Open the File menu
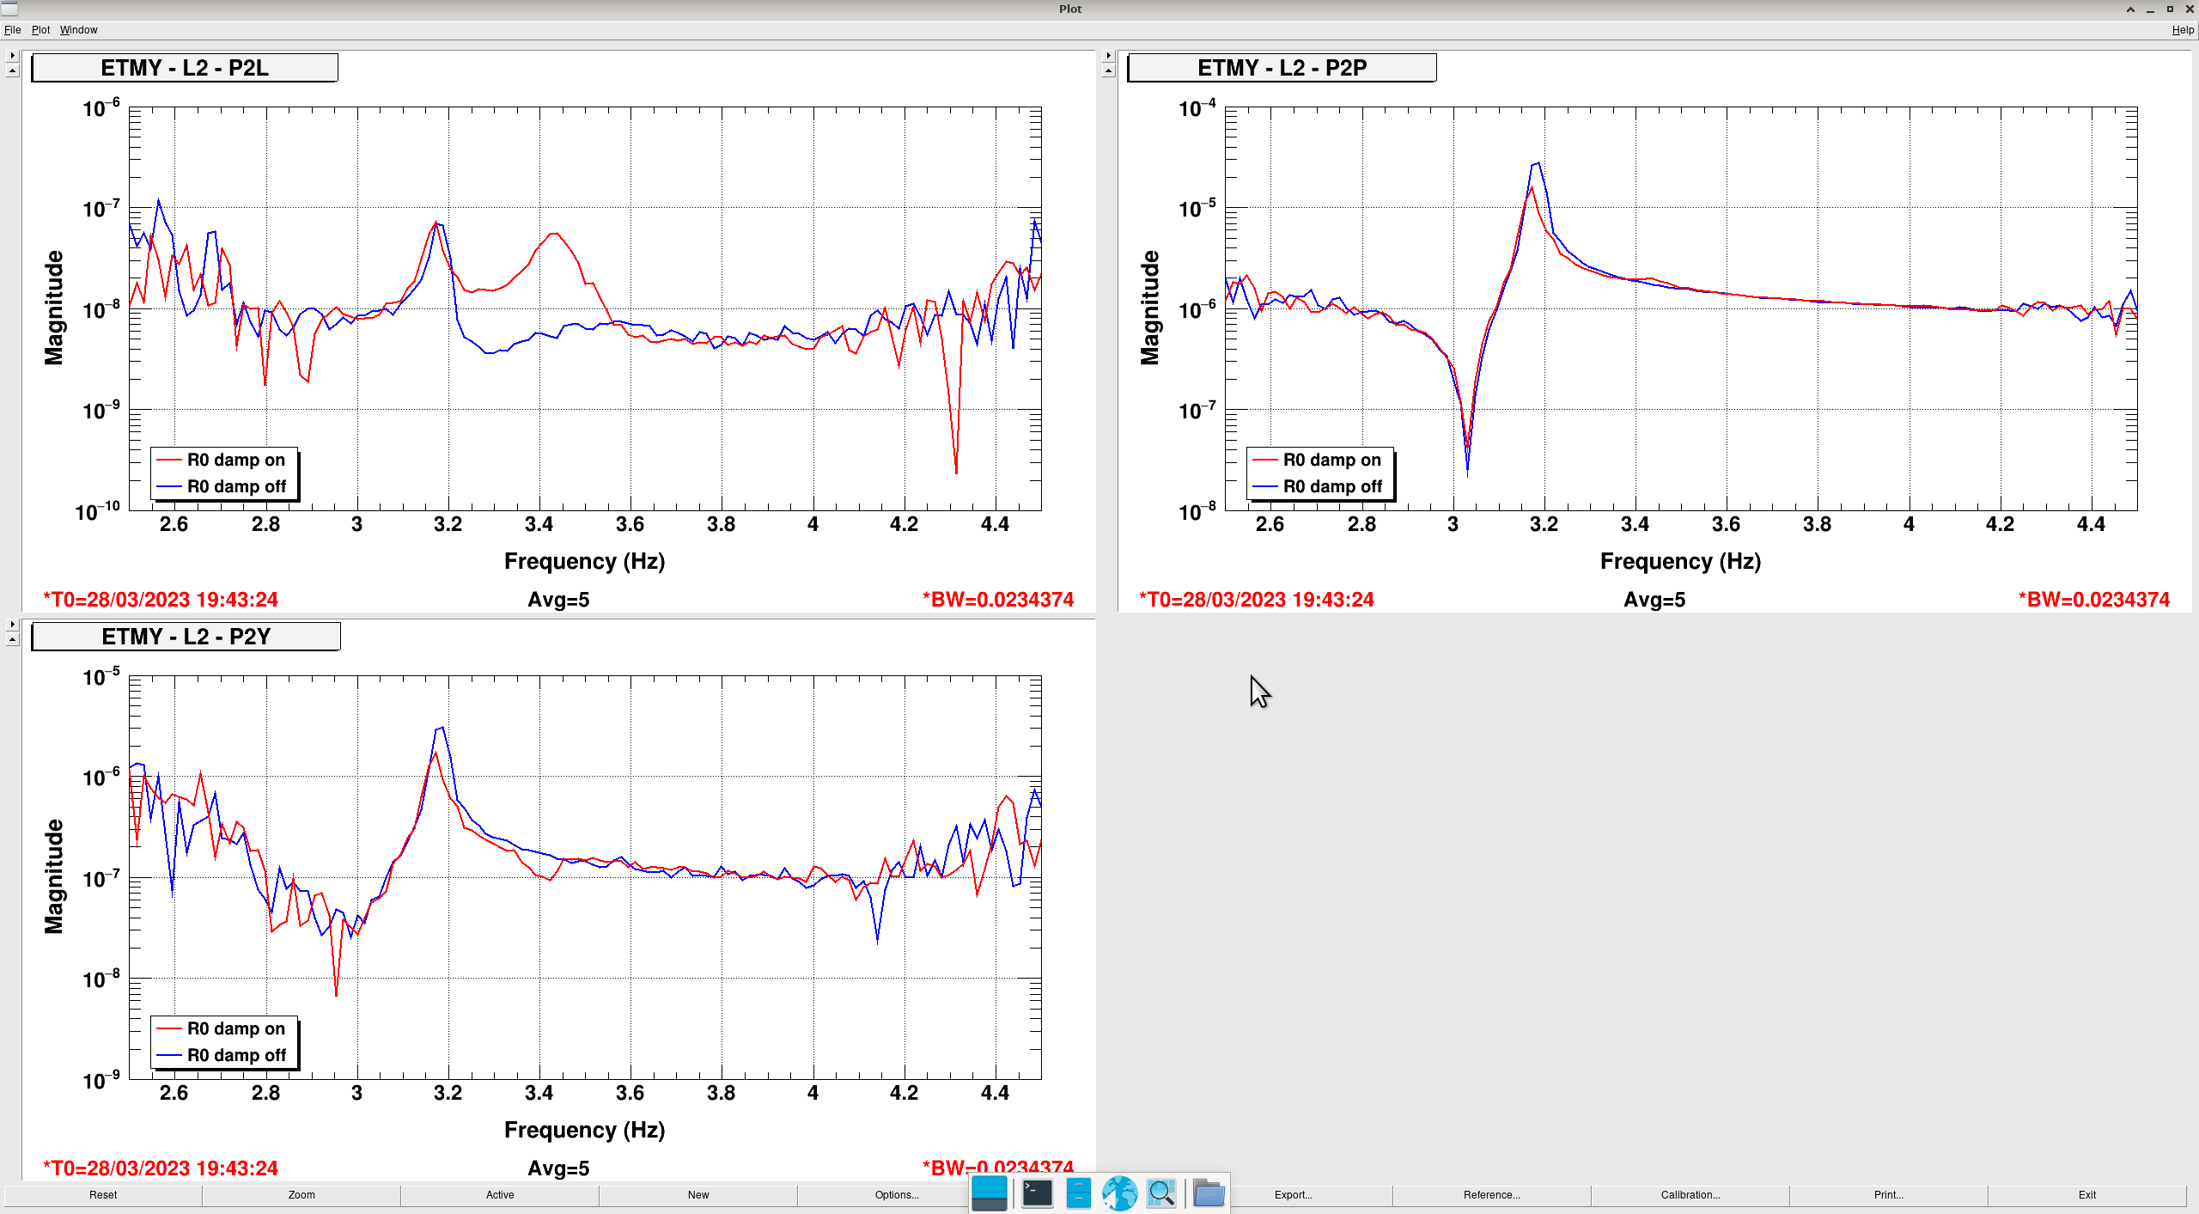The height and width of the screenshot is (1214, 2199). (x=12, y=30)
